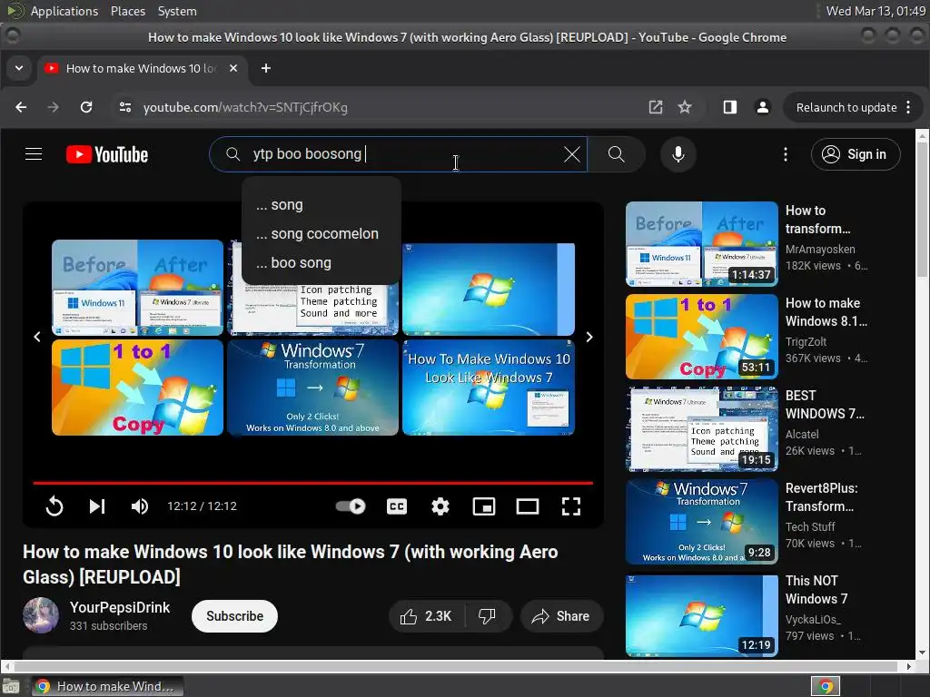Open Chrome profile icon
930x697 pixels.
coord(763,107)
